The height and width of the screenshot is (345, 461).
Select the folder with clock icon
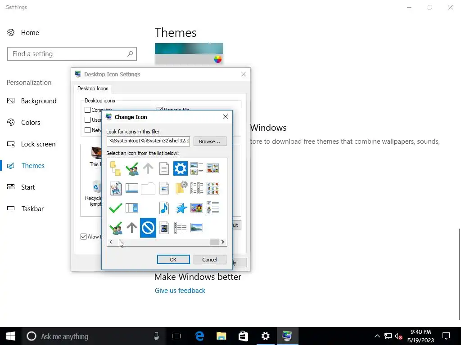[x=181, y=188]
